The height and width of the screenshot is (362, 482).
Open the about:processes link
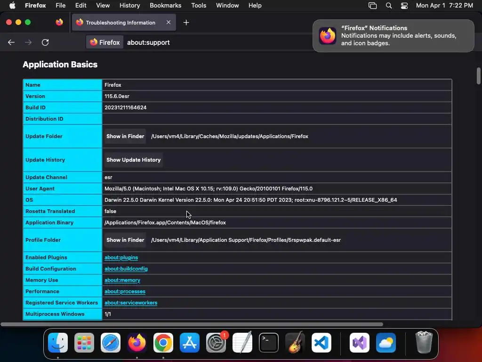[x=125, y=291]
